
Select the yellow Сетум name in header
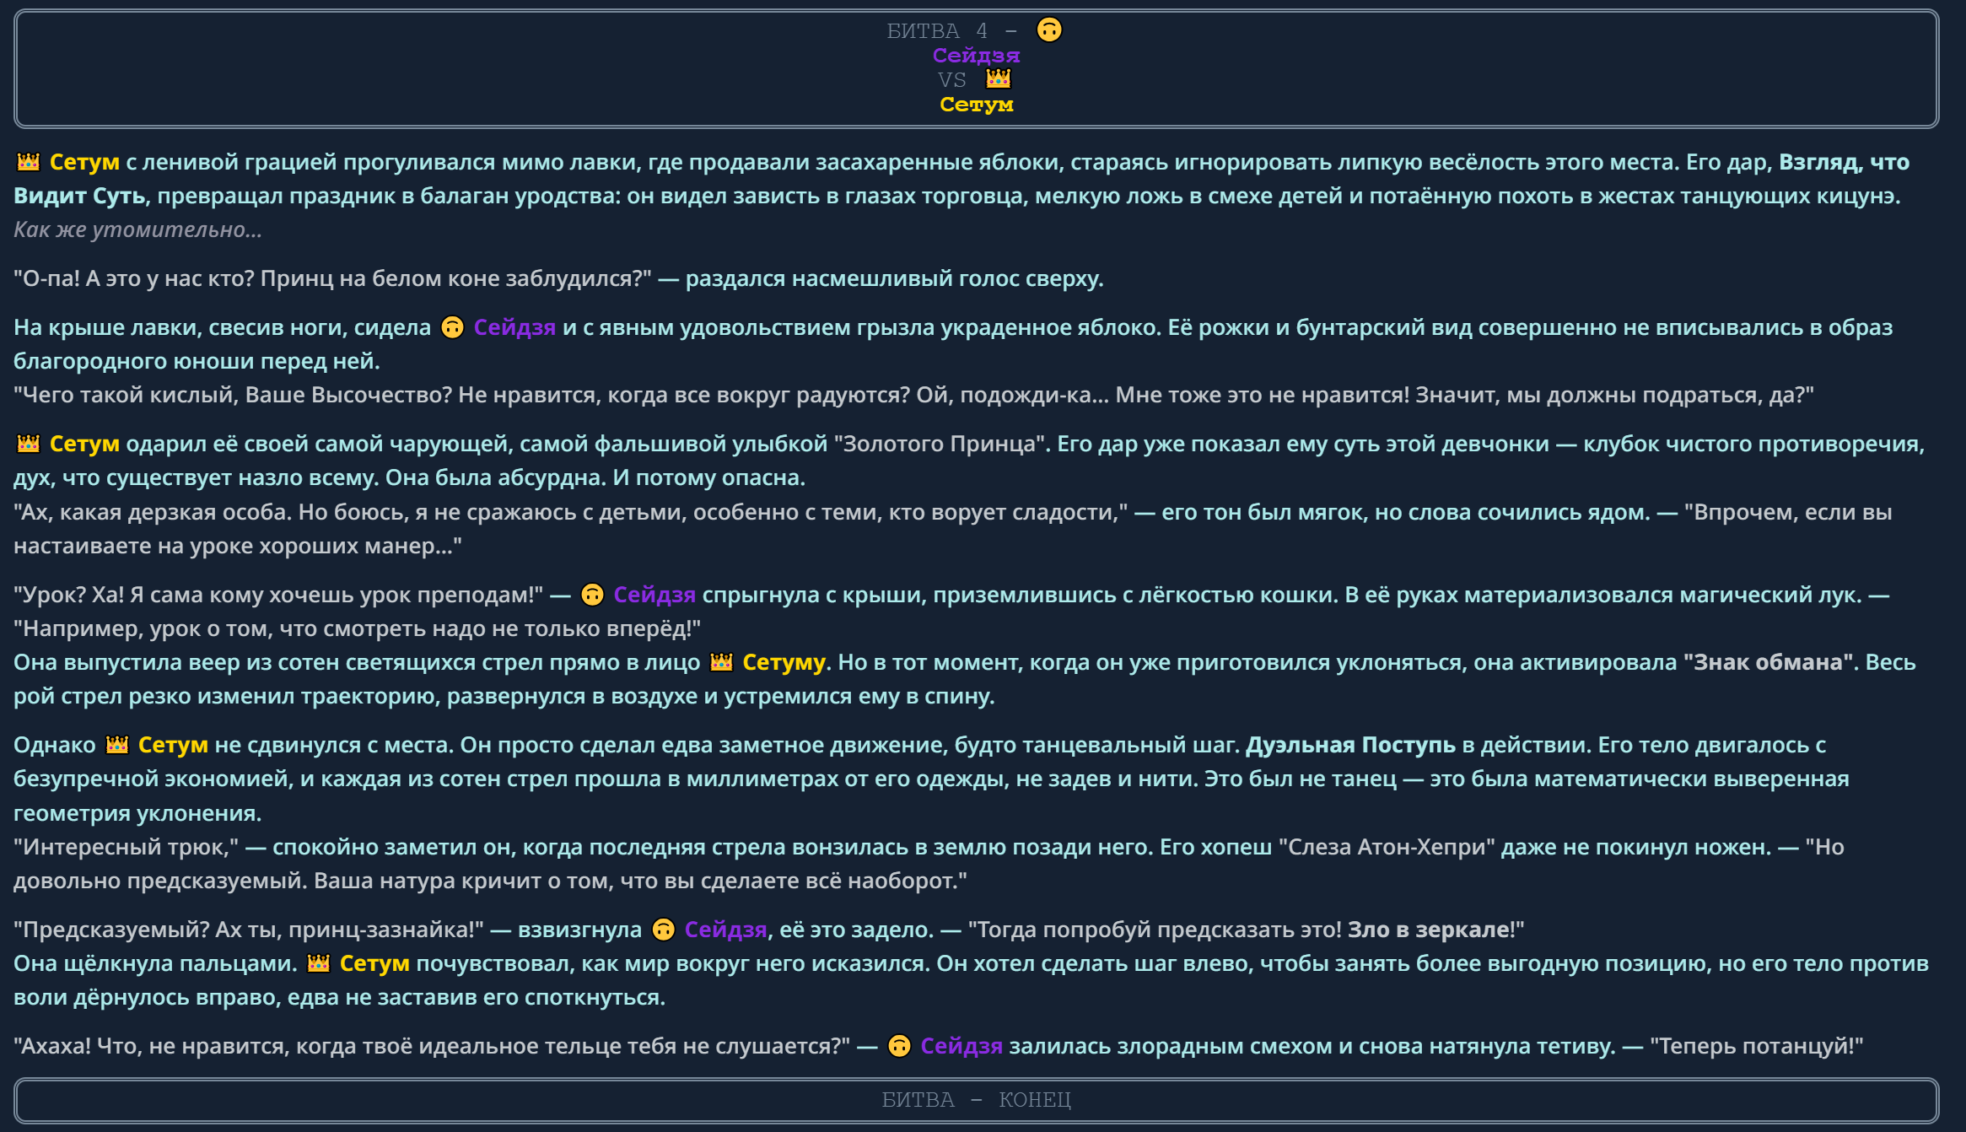pos(977,105)
